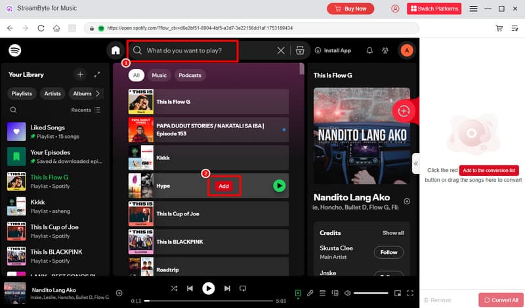Screen dimensions: 525x308
Task: Open This Is BLACKPINK result
Action: (x=208, y=242)
